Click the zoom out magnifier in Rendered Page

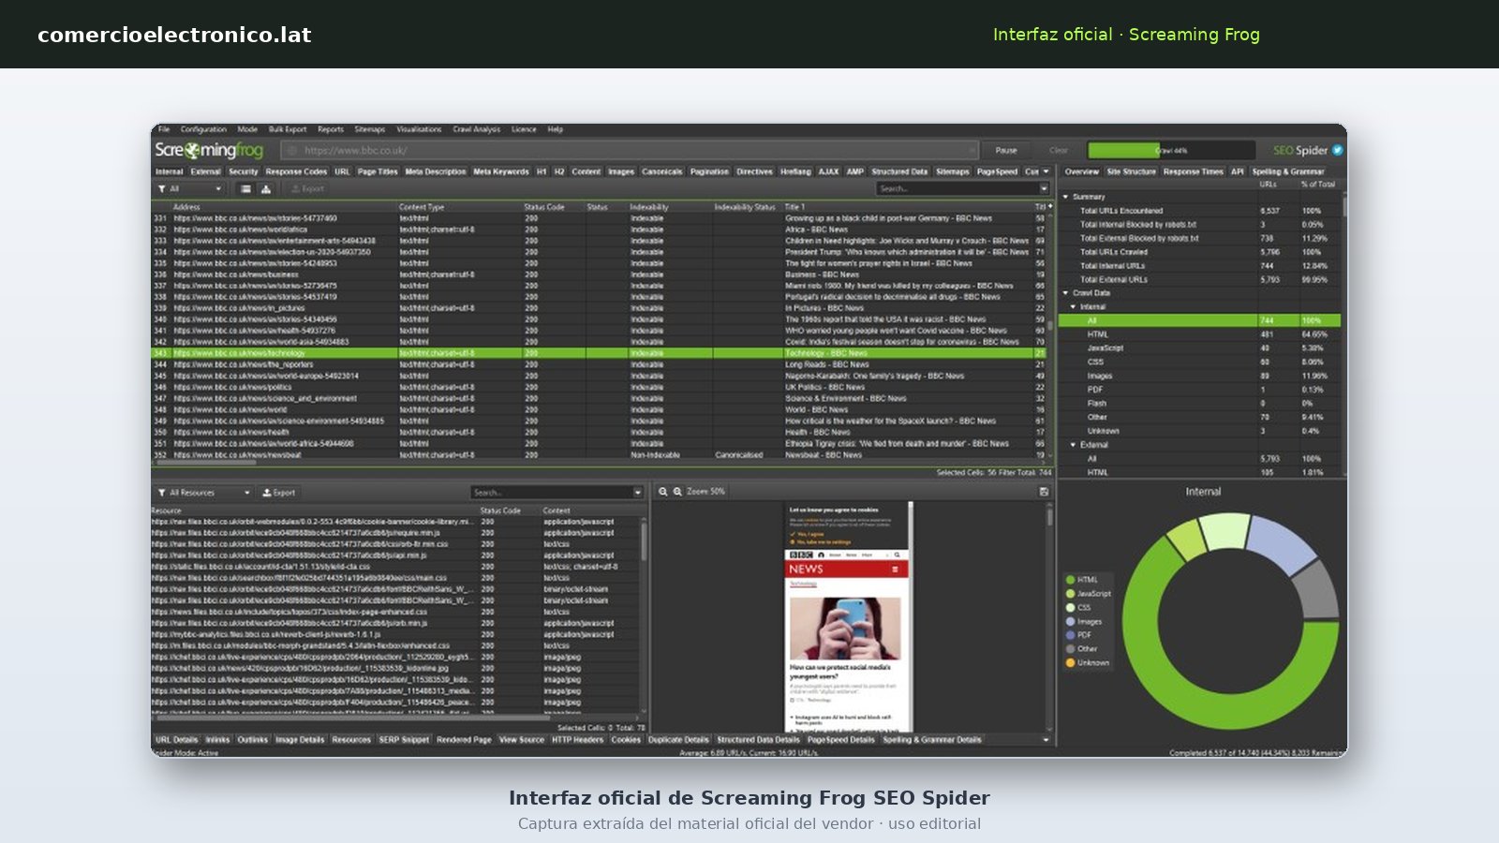click(663, 492)
